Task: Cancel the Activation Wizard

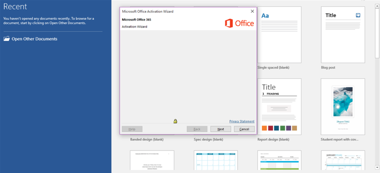Action: 244,129
